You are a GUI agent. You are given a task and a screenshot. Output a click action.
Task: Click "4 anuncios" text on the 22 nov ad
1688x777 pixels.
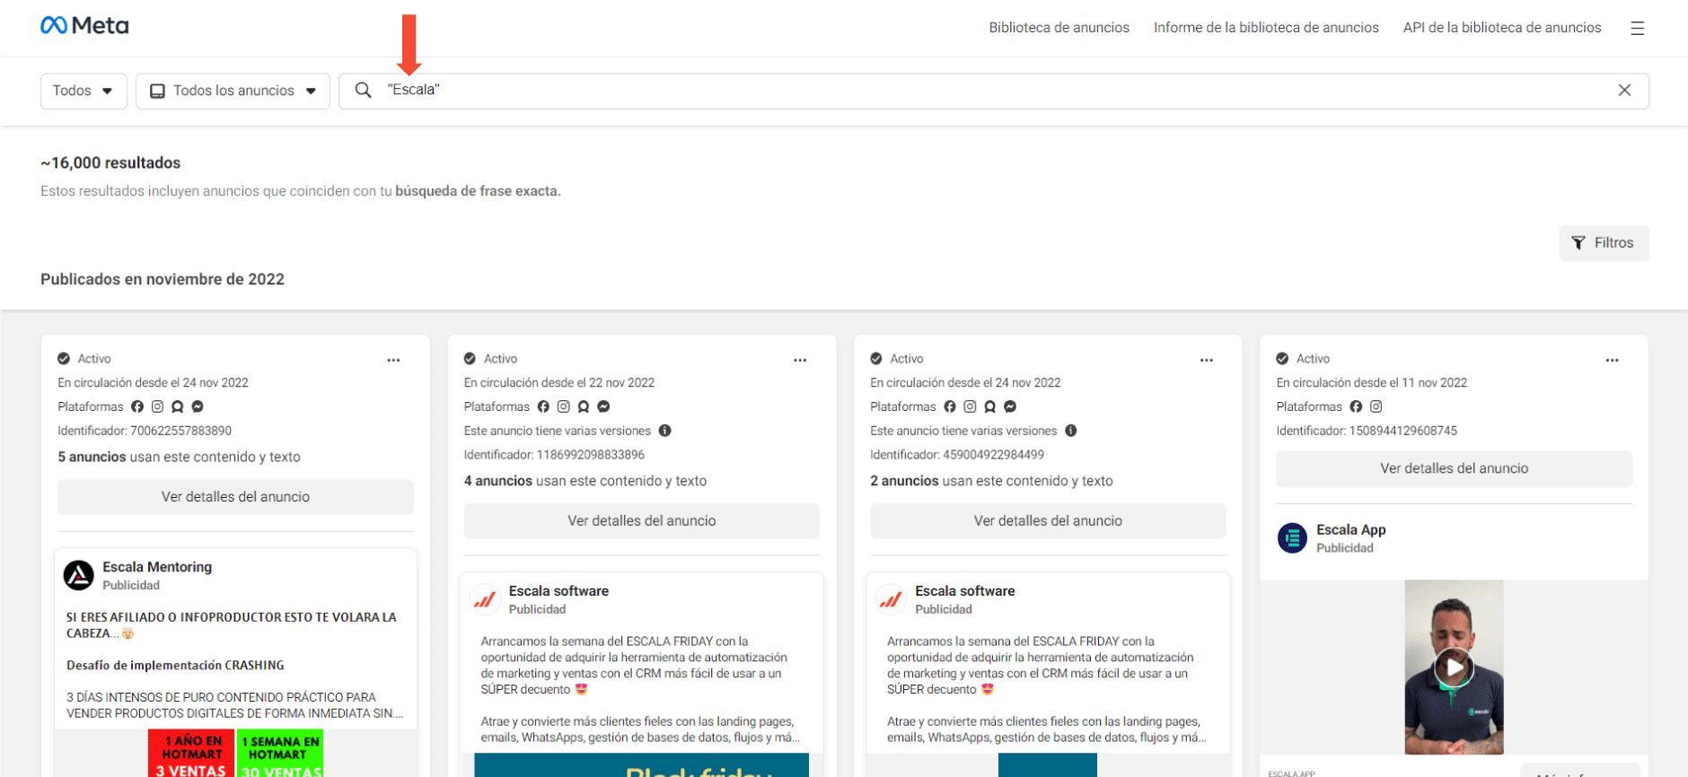pos(498,482)
